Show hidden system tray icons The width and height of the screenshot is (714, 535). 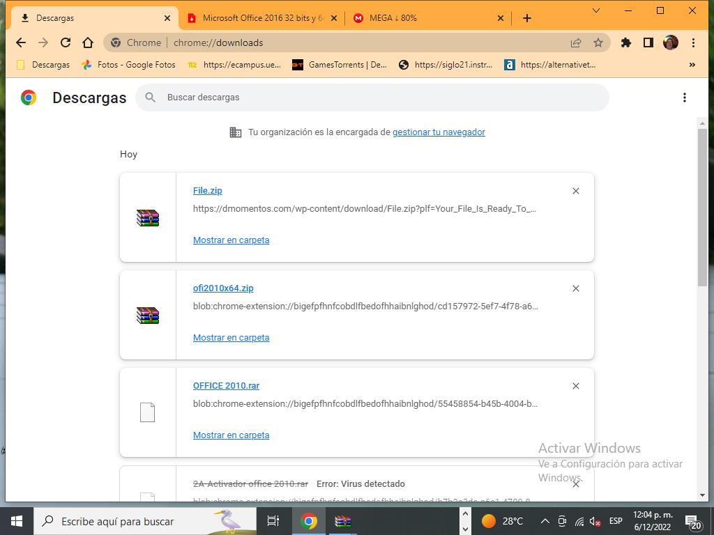tap(545, 521)
